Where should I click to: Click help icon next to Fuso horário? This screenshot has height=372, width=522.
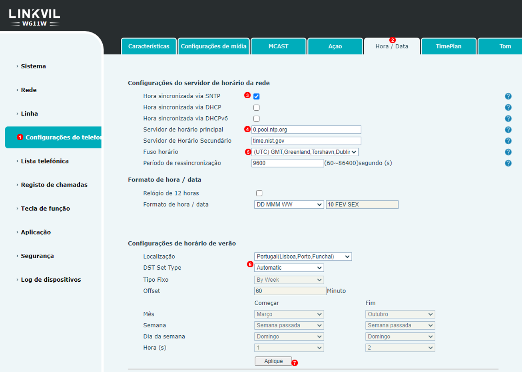[508, 152]
